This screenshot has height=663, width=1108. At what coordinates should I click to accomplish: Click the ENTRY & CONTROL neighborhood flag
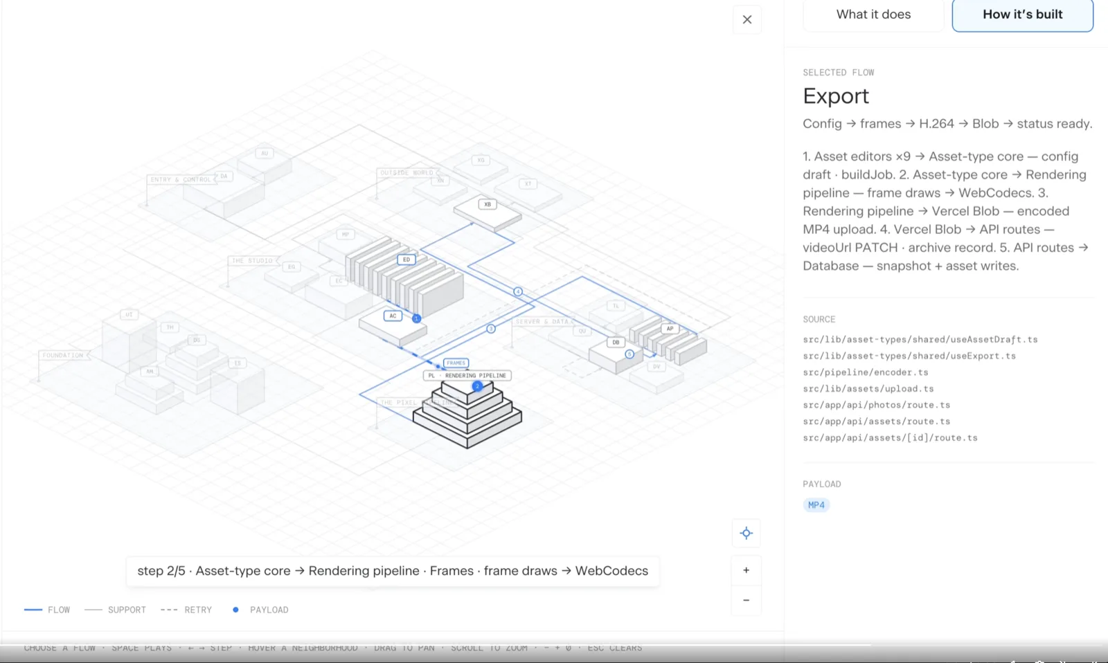pos(181,179)
